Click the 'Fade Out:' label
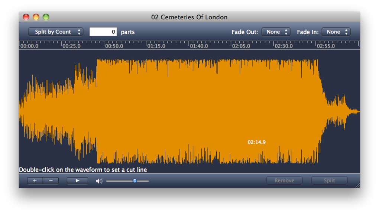The width and height of the screenshot is (379, 214). [x=244, y=32]
